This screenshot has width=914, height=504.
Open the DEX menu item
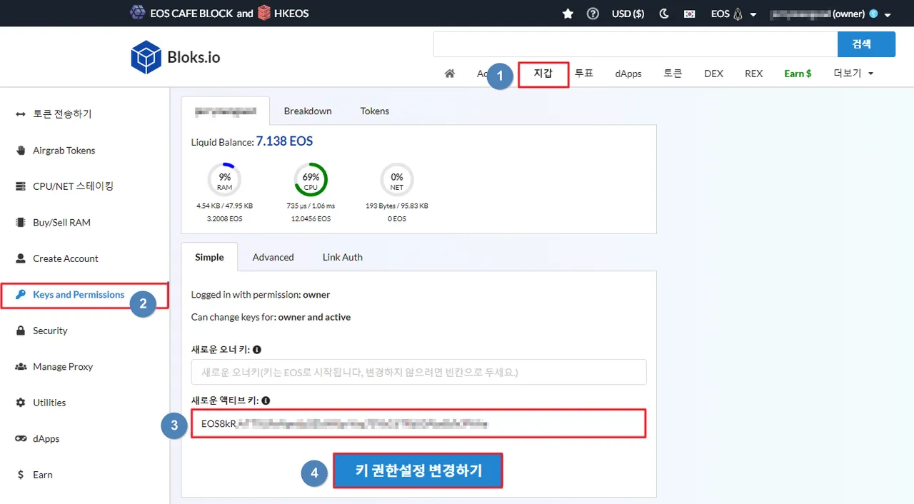click(x=713, y=74)
